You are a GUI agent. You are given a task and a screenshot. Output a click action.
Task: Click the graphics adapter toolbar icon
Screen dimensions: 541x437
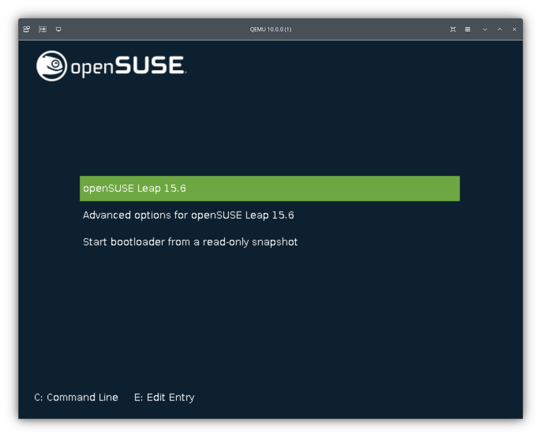(42, 29)
